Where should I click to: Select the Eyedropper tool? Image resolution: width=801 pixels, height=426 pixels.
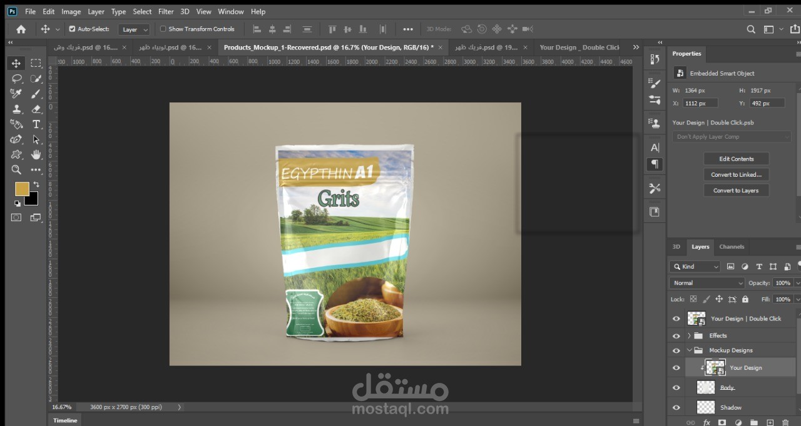click(16, 94)
